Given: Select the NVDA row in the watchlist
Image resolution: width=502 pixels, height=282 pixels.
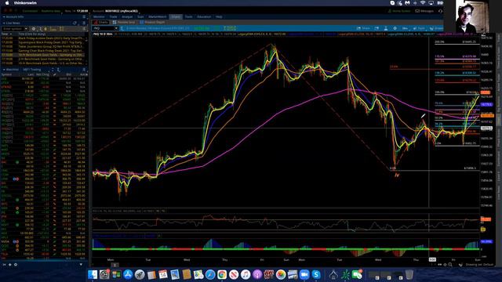Looking at the screenshot, I should point(44,242).
